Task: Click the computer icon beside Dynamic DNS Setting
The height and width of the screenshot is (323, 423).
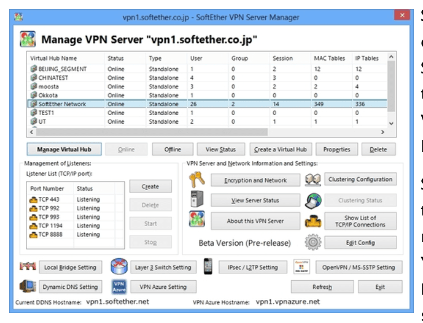Action: pyautogui.click(x=28, y=286)
